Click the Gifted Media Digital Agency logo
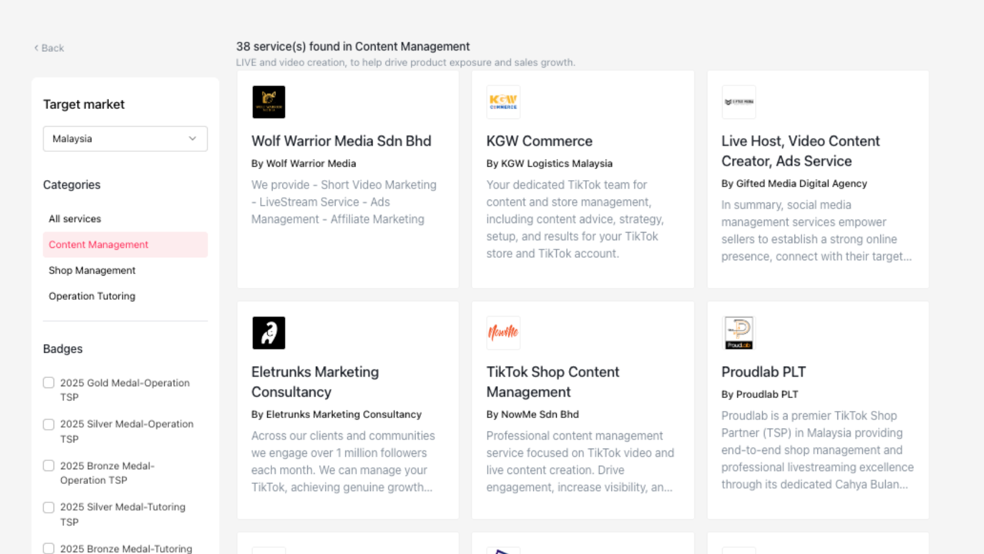This screenshot has height=554, width=984. pos(739,102)
